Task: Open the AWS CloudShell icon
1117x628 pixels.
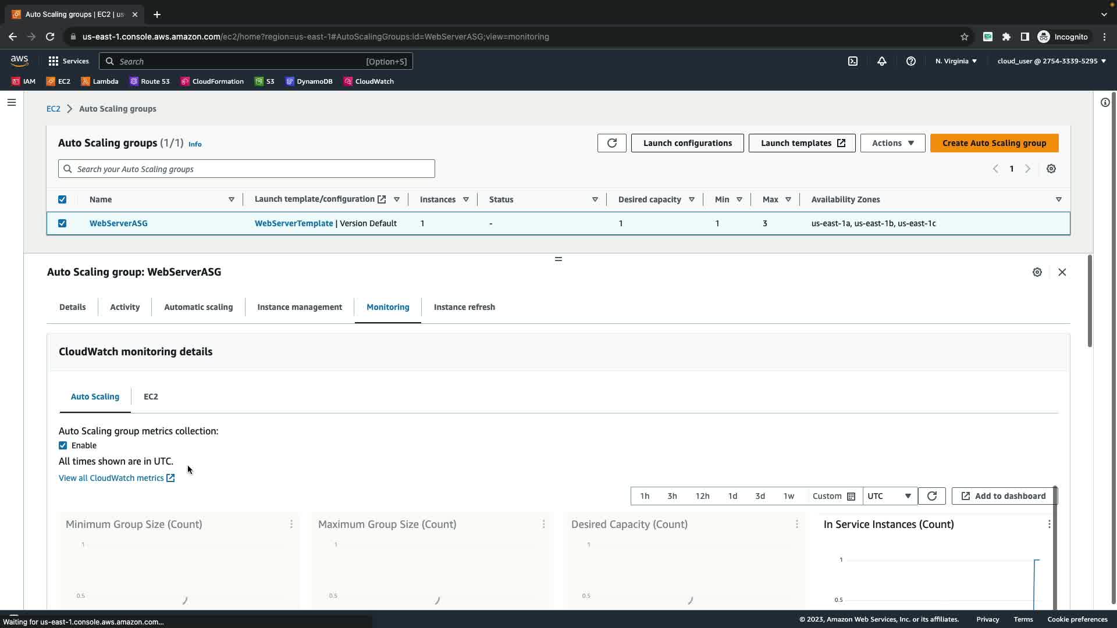Action: 853,61
